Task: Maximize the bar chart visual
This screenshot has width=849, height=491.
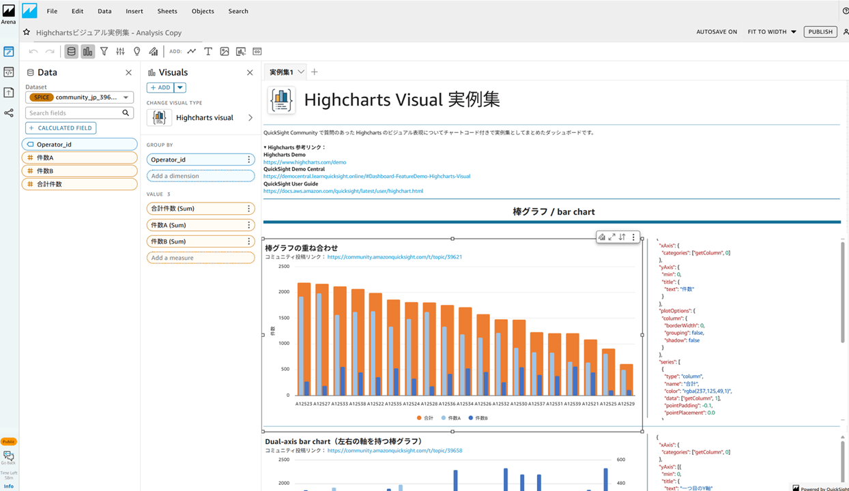Action: tap(612, 237)
